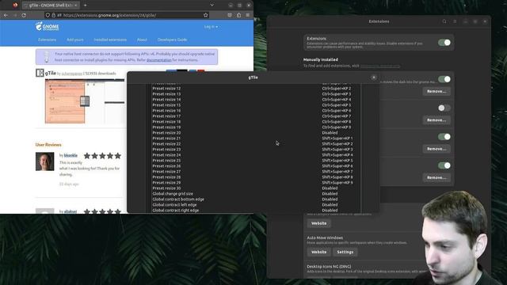The width and height of the screenshot is (507, 285).
Task: Enable the switched-off extension toggle
Action: (x=444, y=108)
